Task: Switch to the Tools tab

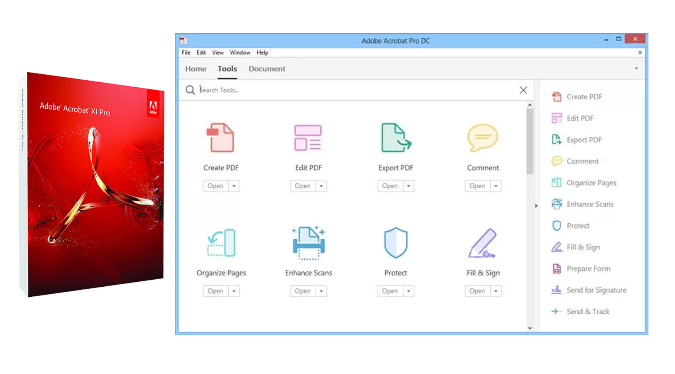Action: click(x=227, y=69)
